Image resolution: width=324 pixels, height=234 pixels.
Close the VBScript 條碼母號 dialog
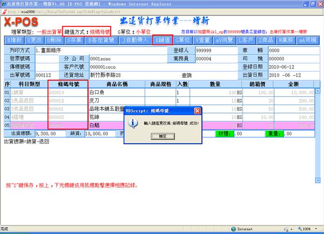(197, 111)
